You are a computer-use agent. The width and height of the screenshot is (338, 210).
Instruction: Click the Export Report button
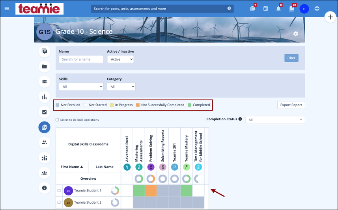(x=291, y=105)
